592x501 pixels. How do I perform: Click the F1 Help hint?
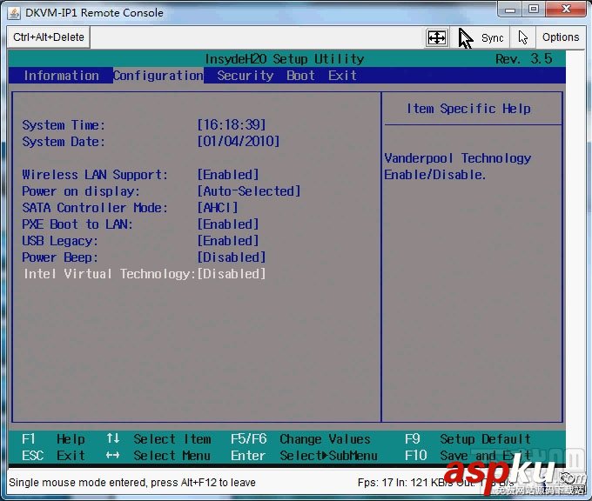point(53,438)
